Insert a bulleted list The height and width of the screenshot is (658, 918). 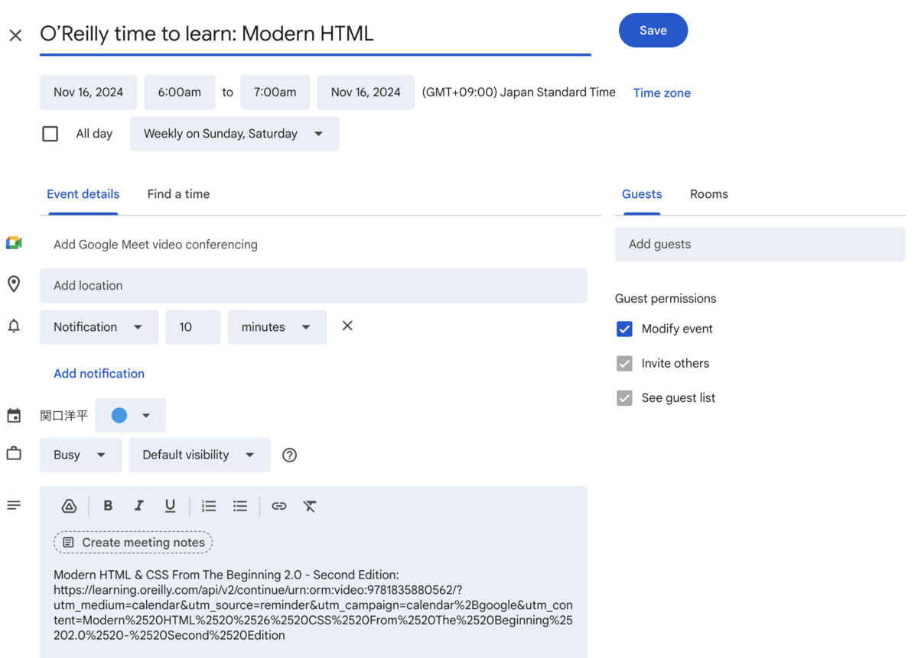[x=240, y=506]
